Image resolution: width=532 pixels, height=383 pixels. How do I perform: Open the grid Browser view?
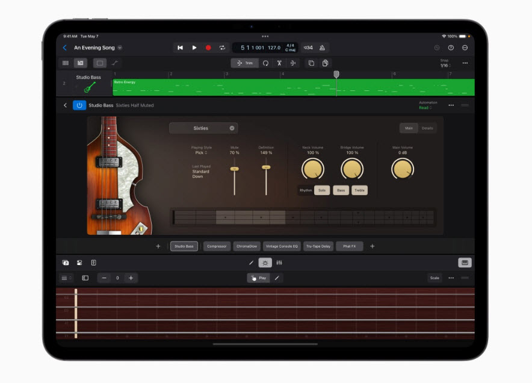click(66, 63)
